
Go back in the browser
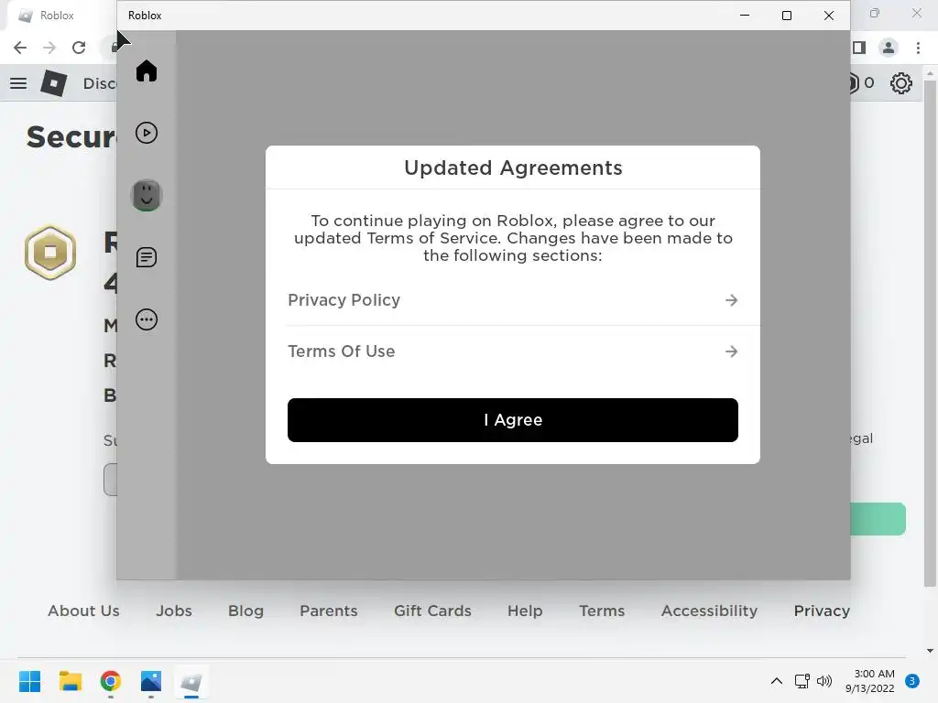(x=20, y=48)
